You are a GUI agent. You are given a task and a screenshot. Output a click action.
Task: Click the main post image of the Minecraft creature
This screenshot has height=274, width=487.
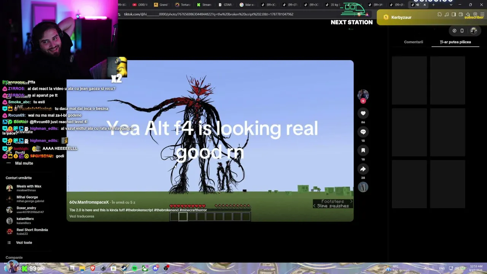[210, 141]
